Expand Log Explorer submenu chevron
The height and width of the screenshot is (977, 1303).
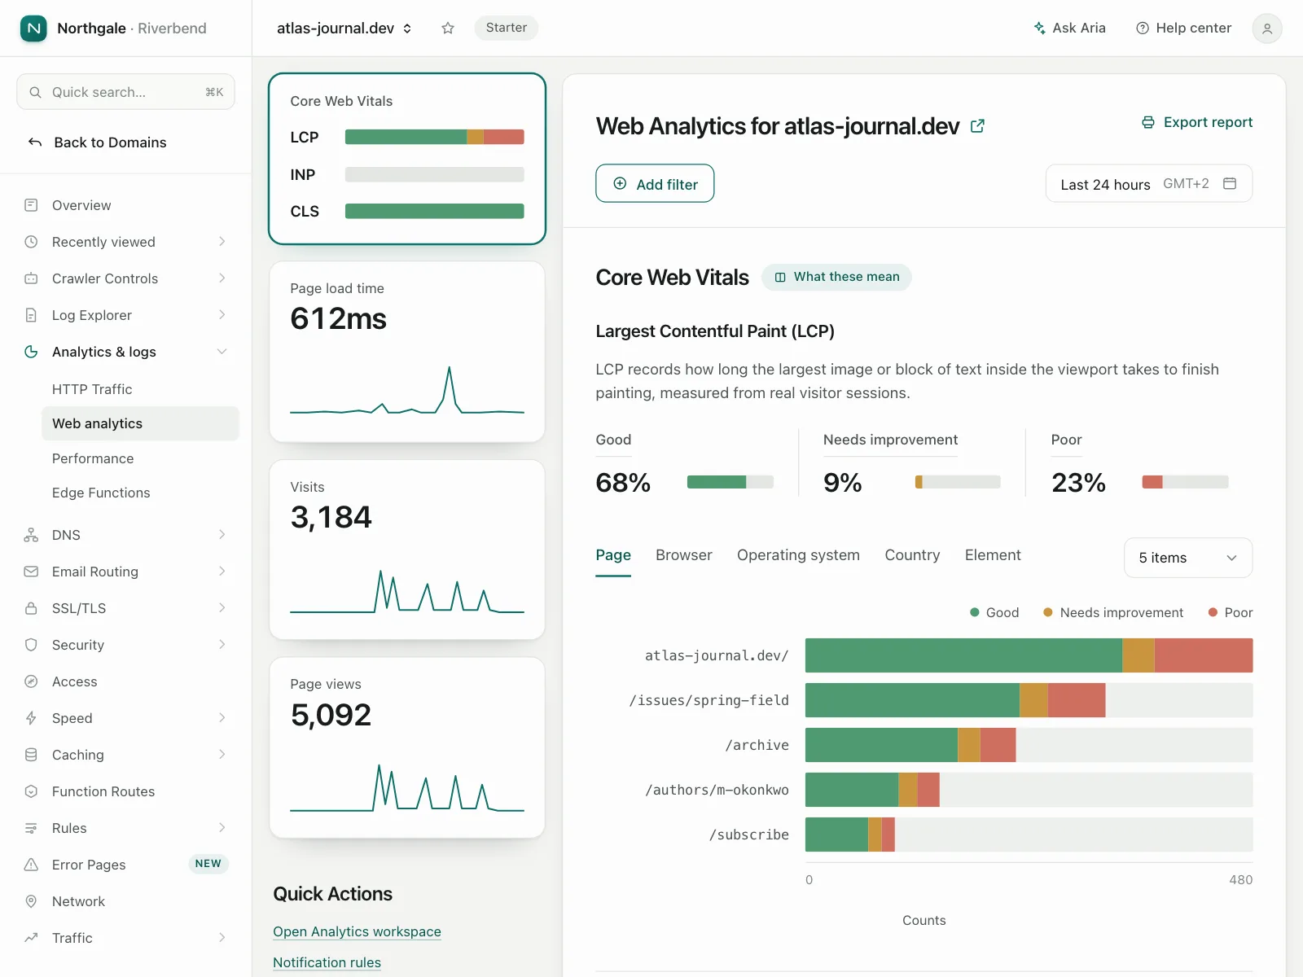[222, 315]
